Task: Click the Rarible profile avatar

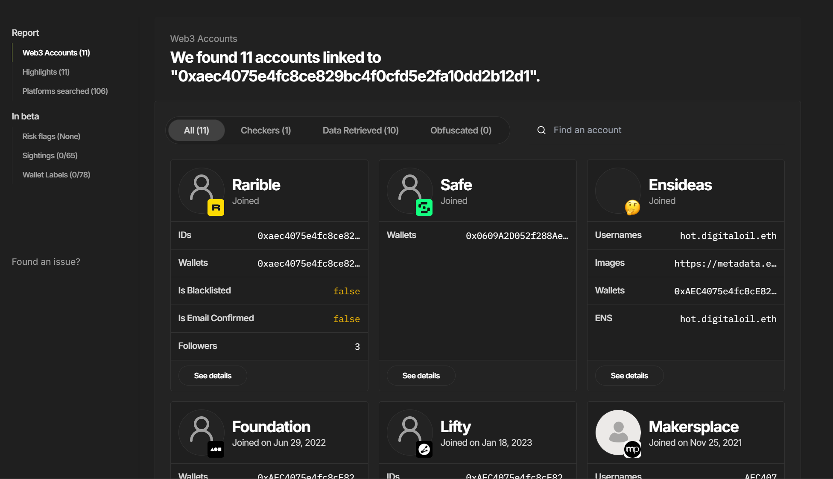Action: (x=201, y=190)
